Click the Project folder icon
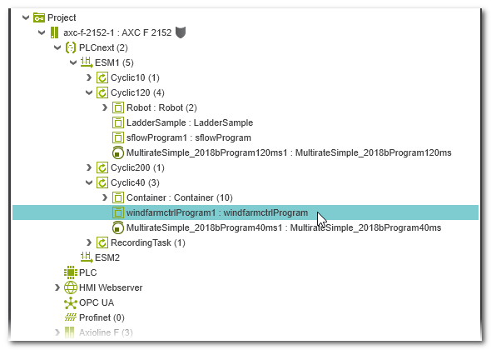The width and height of the screenshot is (491, 350). (x=39, y=17)
